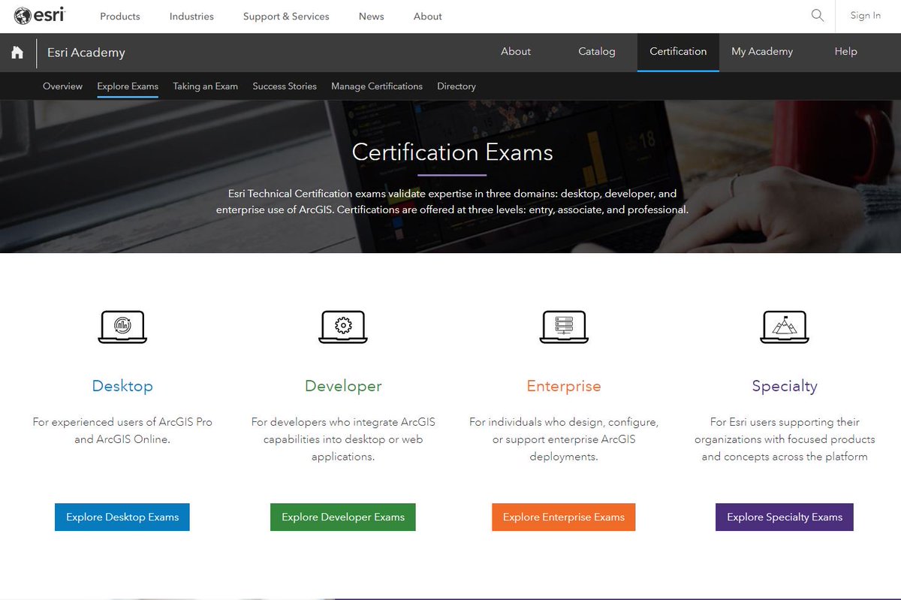Click the Certification Exams banner title
The height and width of the screenshot is (600, 901).
pyautogui.click(x=452, y=152)
